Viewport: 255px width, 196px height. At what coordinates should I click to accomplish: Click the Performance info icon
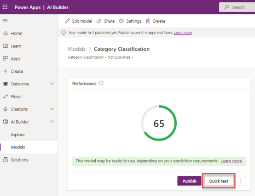(x=101, y=83)
